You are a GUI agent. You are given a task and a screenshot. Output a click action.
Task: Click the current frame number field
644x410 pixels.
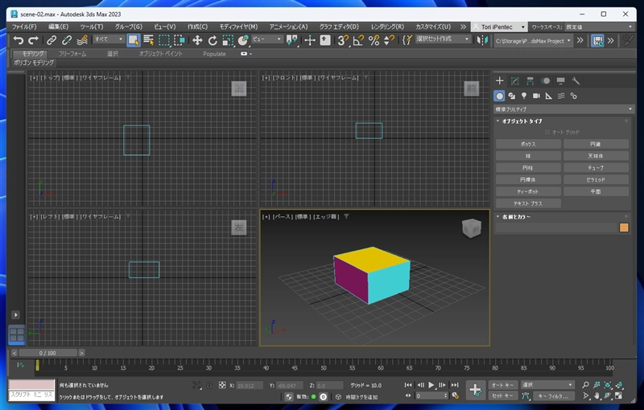430,396
